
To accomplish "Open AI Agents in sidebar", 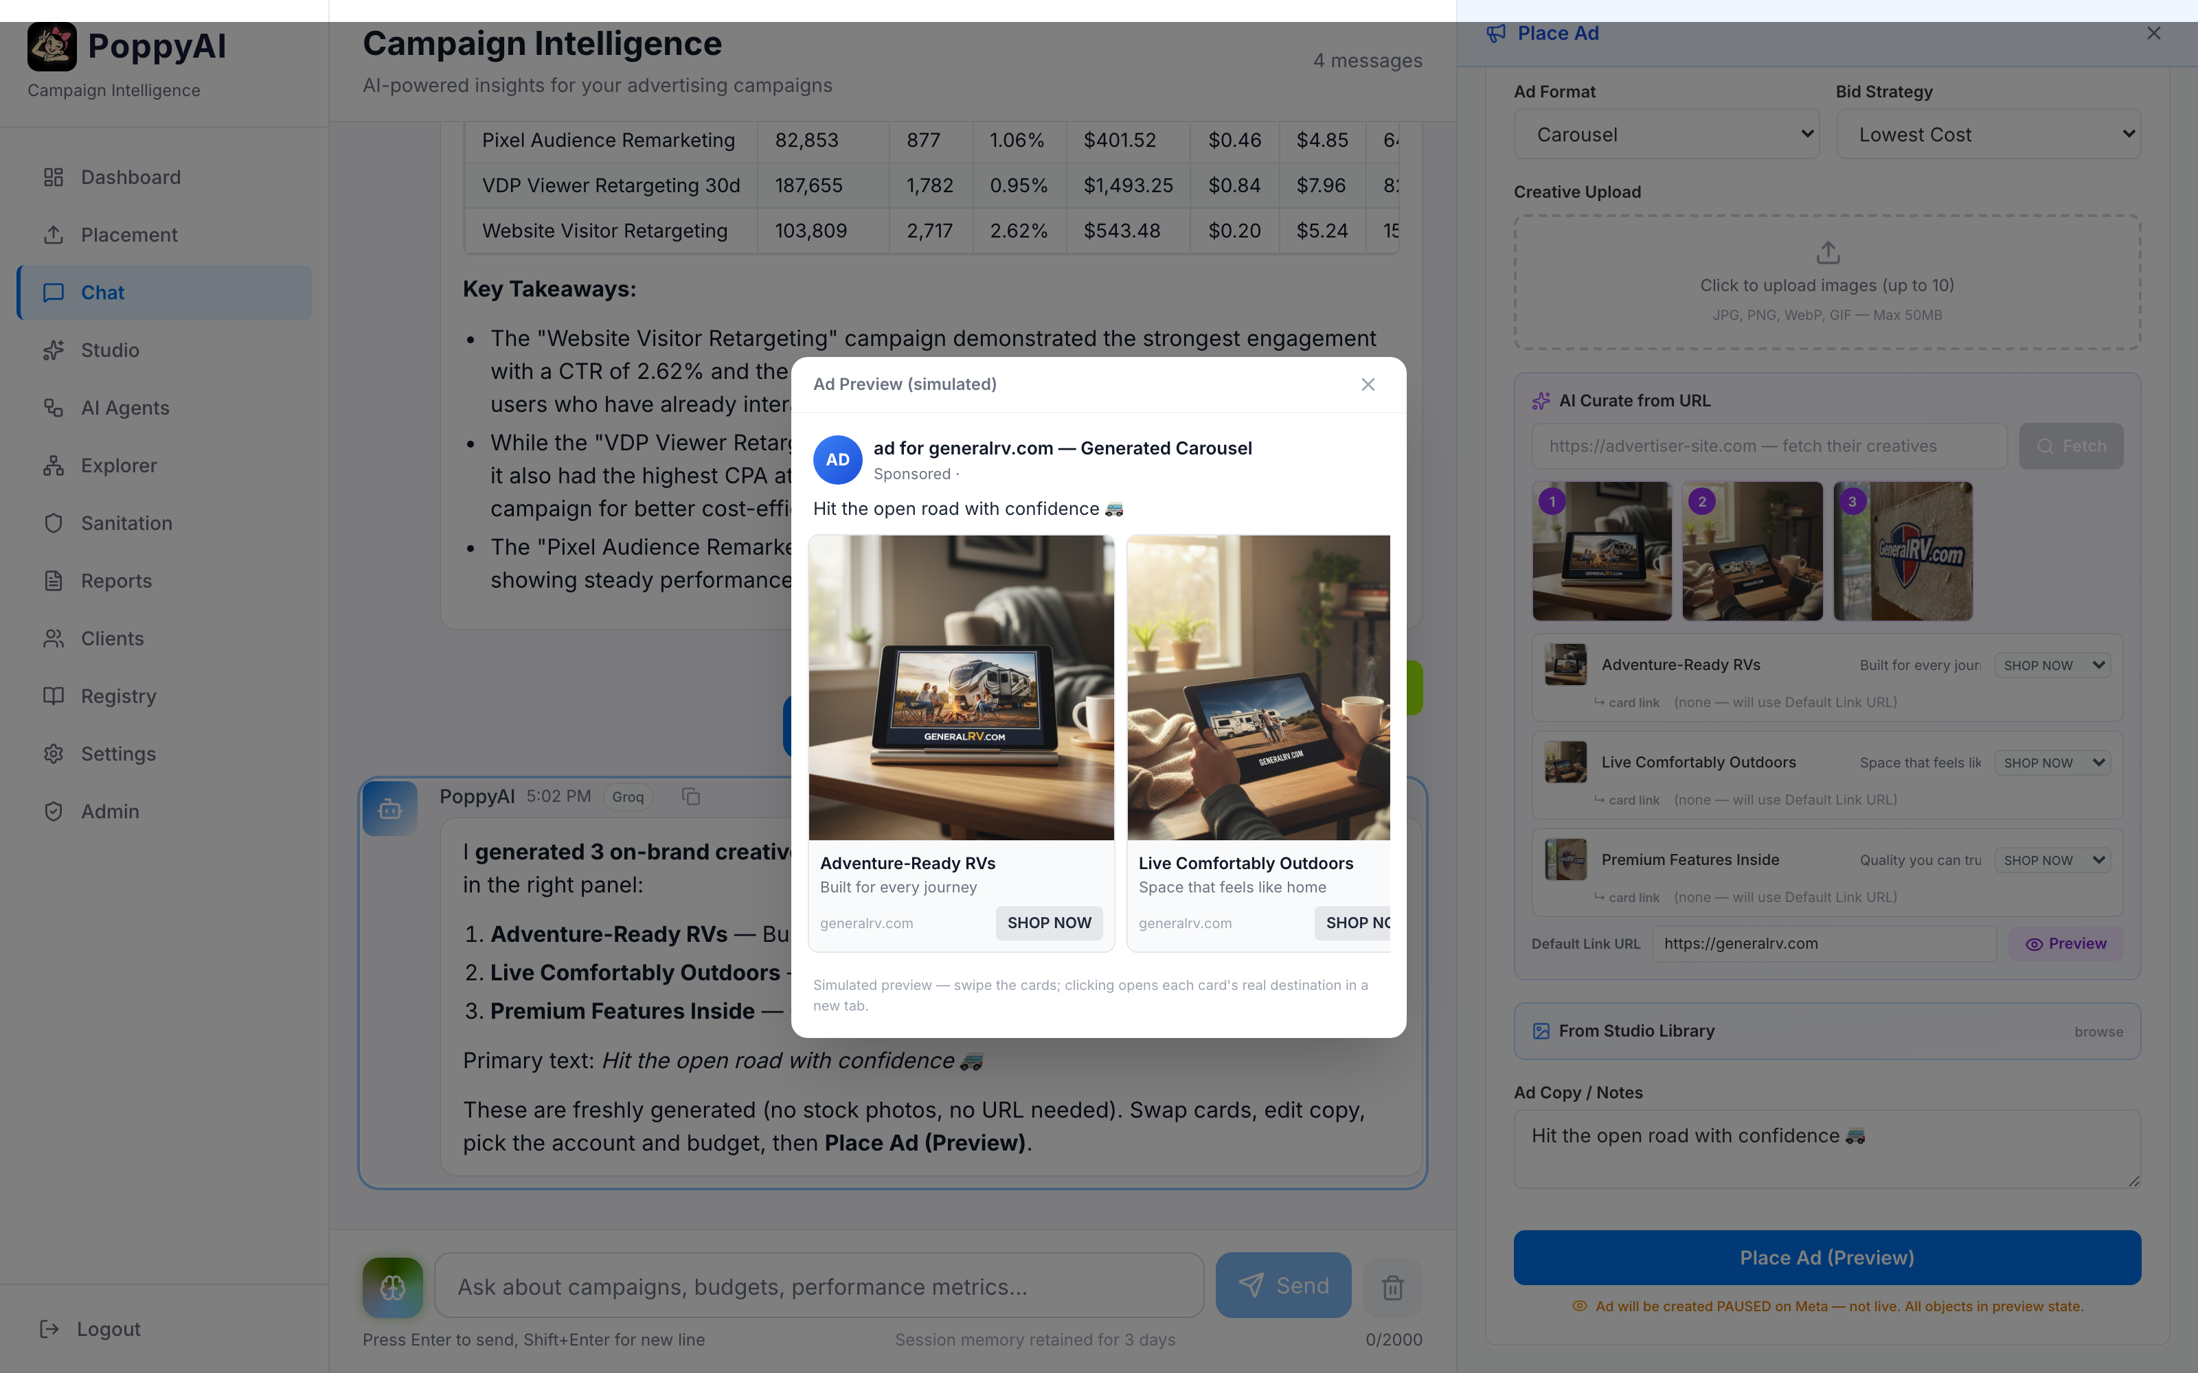I will 163,408.
